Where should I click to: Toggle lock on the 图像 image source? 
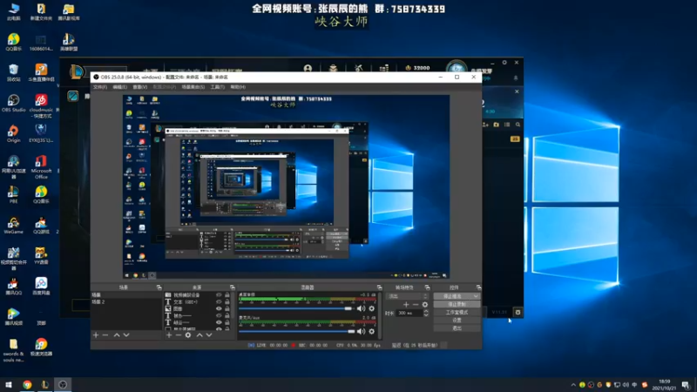[227, 308]
